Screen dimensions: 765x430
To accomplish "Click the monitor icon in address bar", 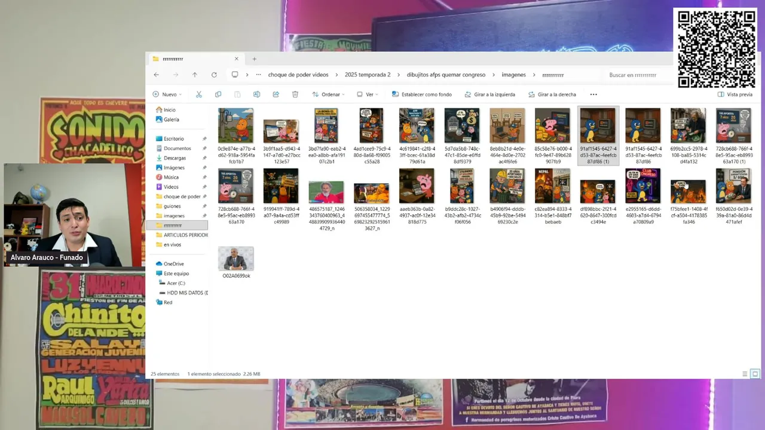I will click(x=235, y=75).
